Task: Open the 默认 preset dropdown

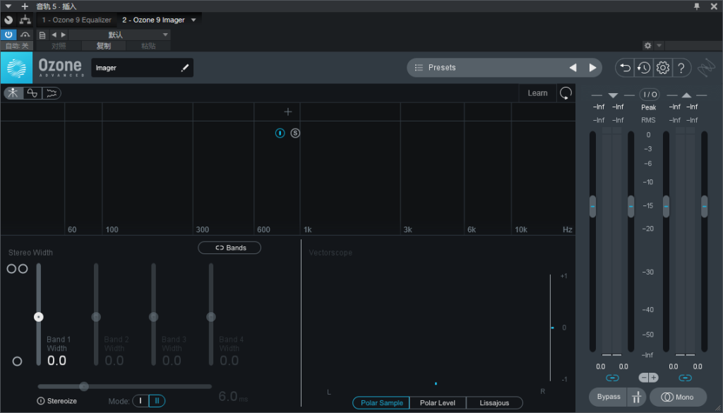Action: [x=119, y=35]
